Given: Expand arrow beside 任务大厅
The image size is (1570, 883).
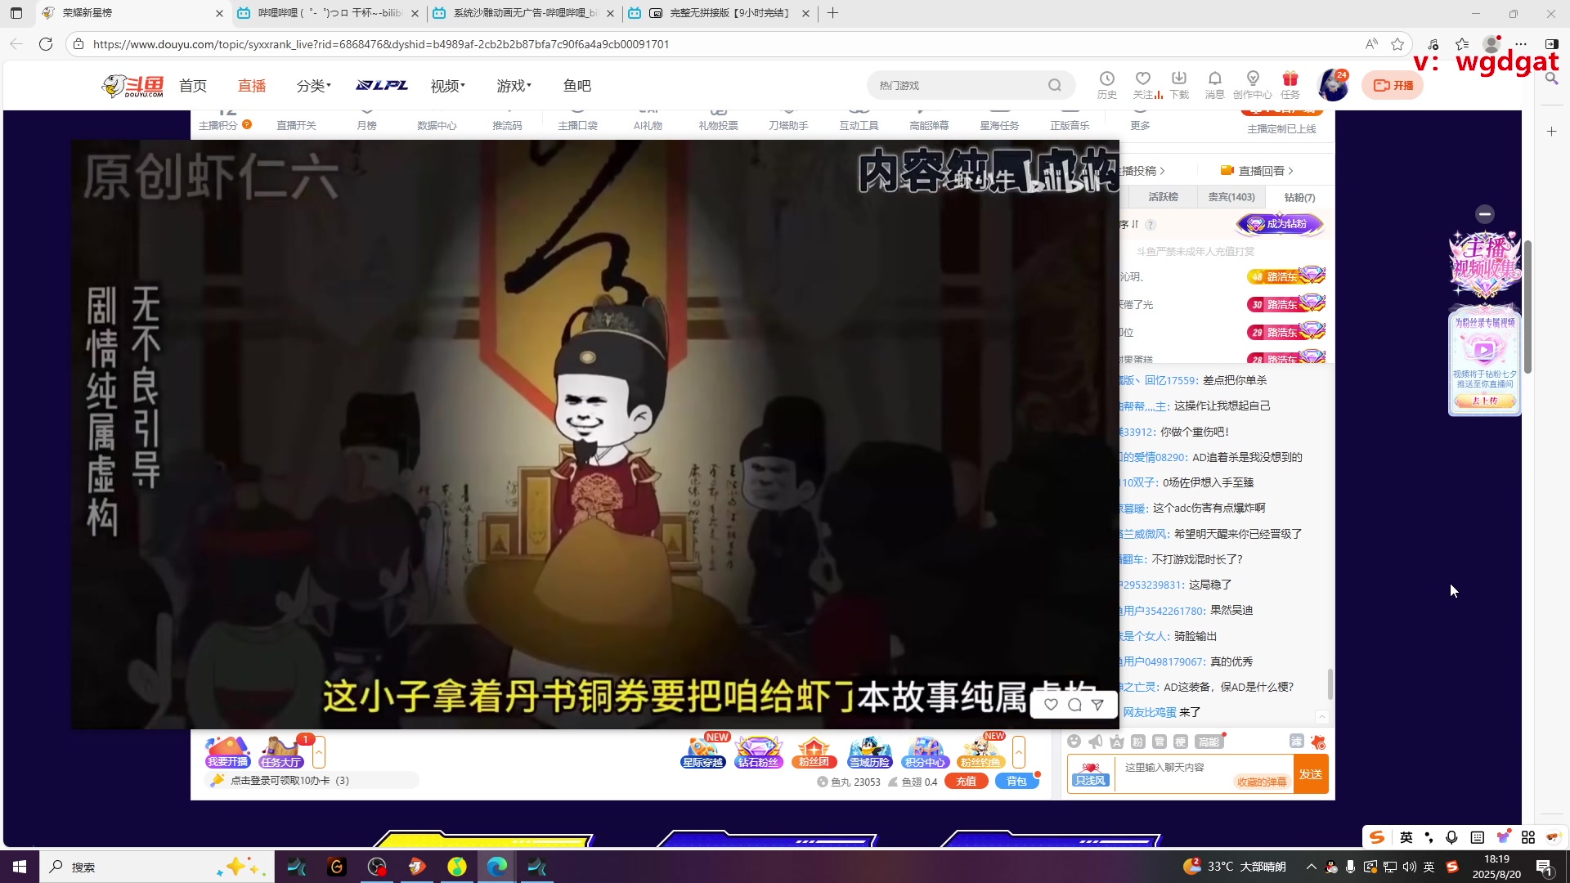Looking at the screenshot, I should tap(319, 751).
